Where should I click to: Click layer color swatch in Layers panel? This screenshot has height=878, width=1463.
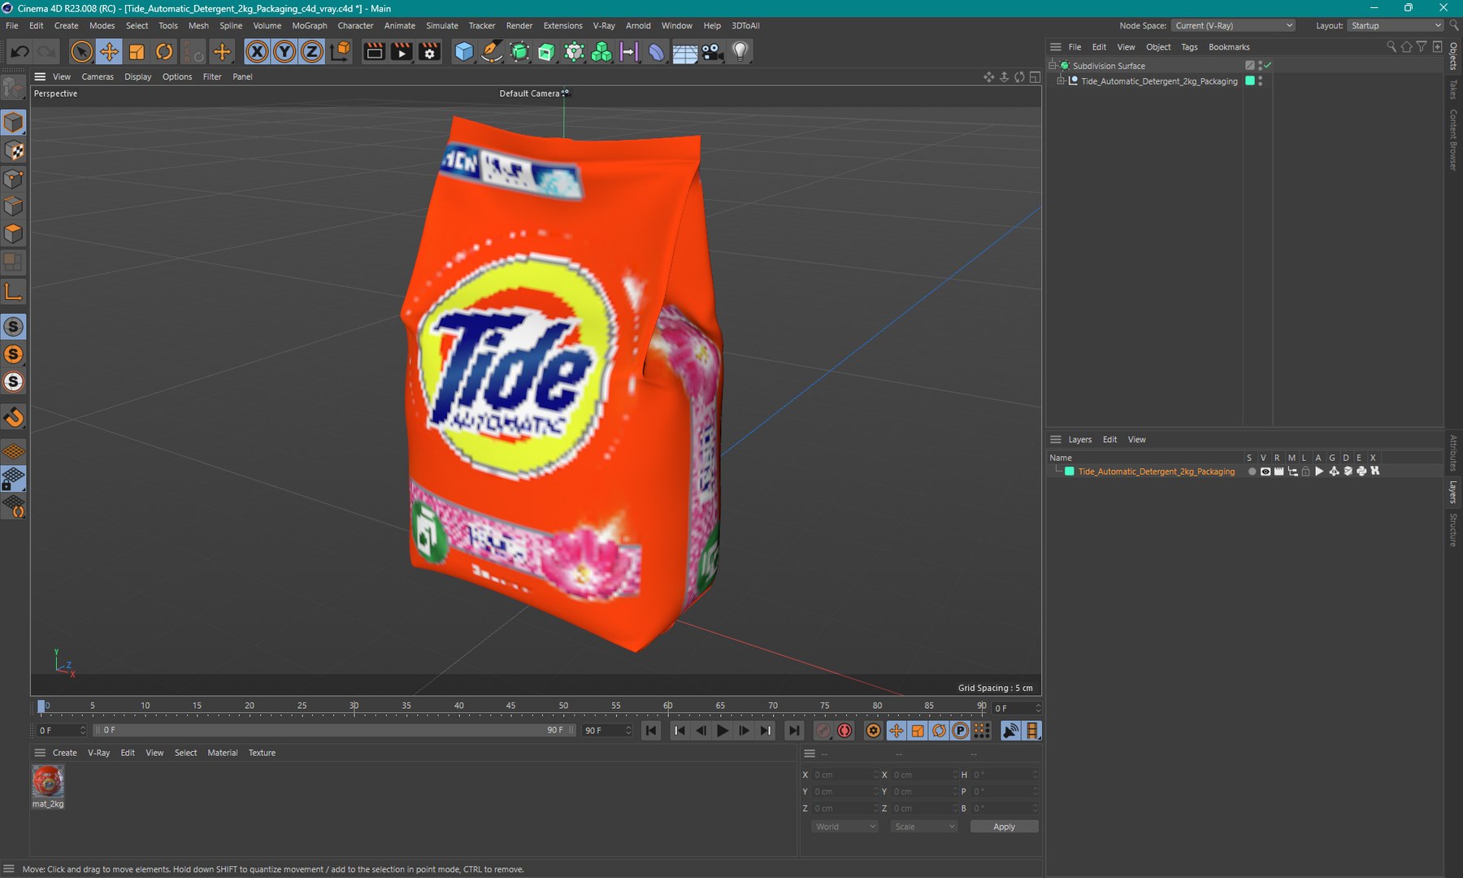(x=1070, y=472)
